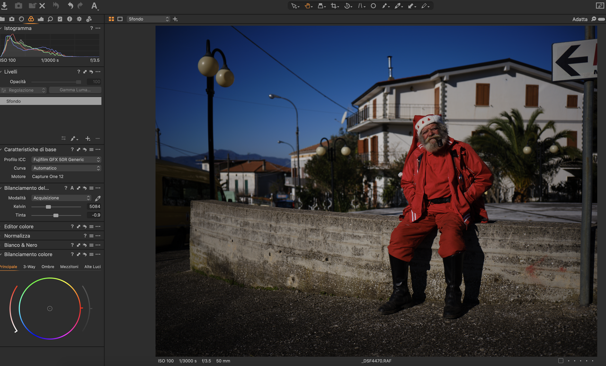606x366 pixels.
Task: Reset Livelli panel with back arrow
Action: pos(91,72)
